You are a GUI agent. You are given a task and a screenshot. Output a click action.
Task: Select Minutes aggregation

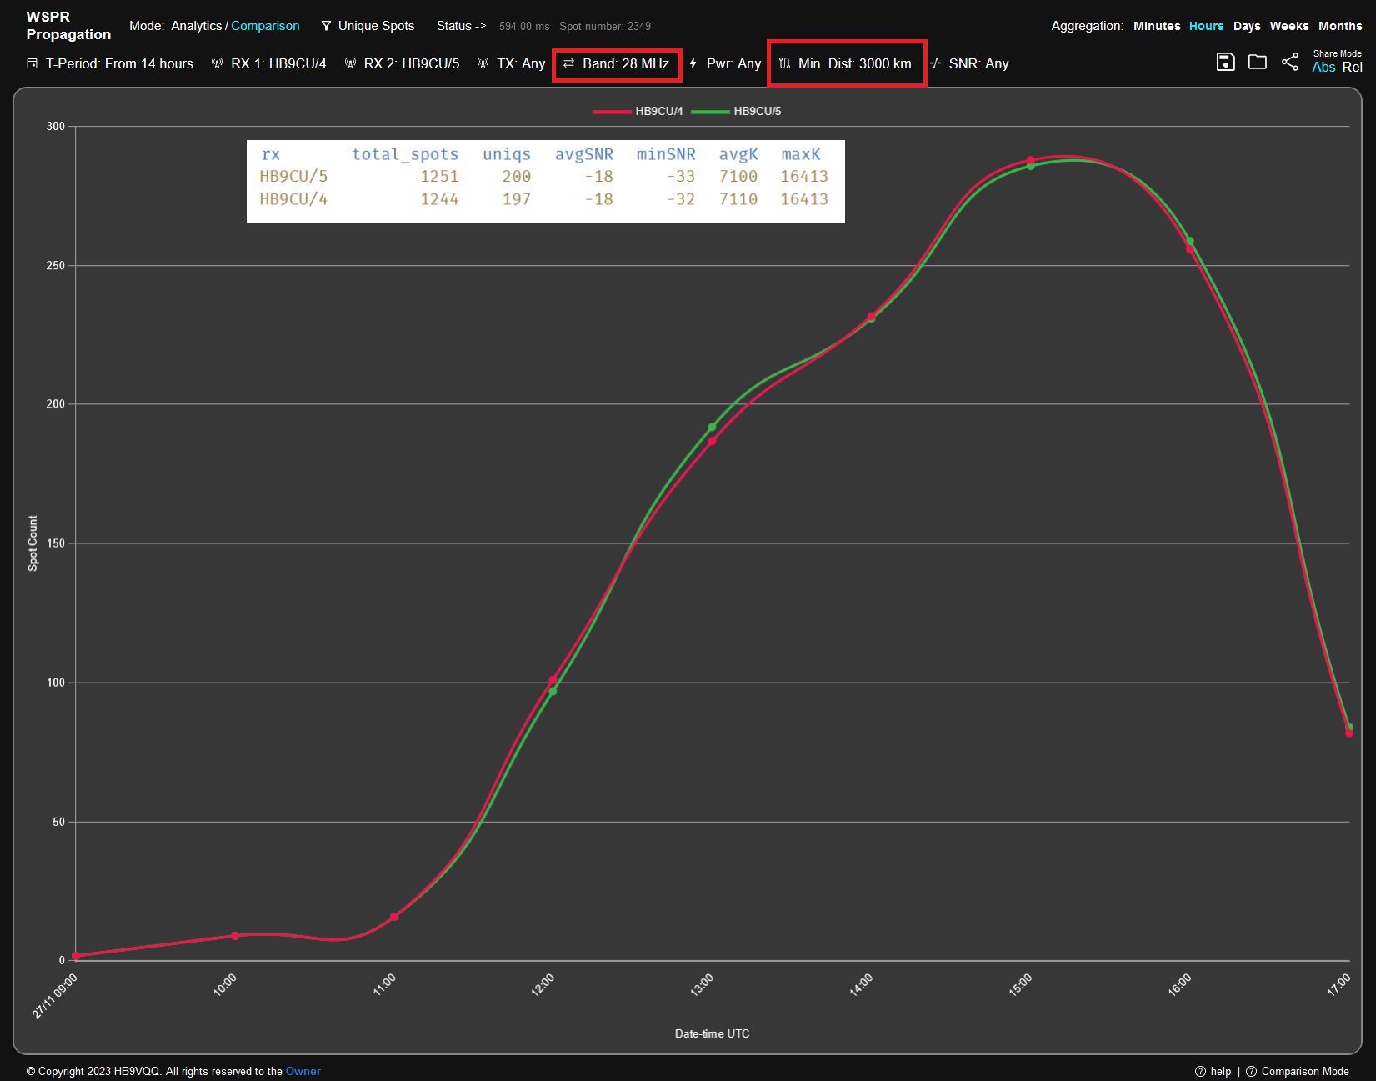(x=1156, y=26)
